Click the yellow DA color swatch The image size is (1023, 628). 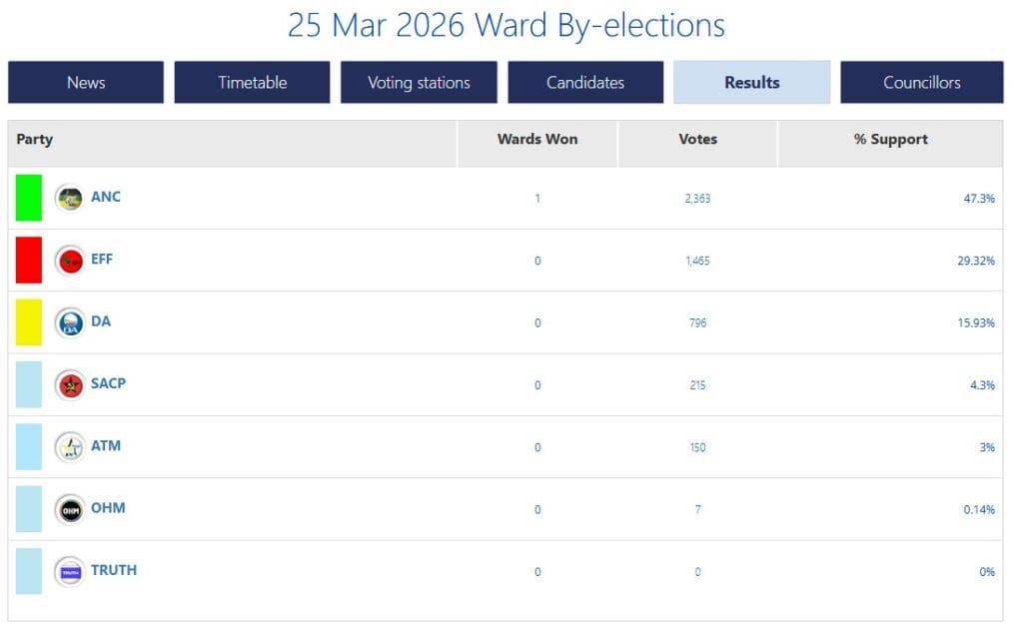[x=29, y=322]
